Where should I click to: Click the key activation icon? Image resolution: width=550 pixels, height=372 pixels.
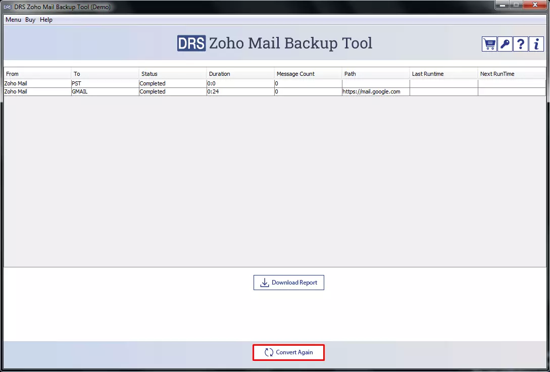click(x=505, y=44)
